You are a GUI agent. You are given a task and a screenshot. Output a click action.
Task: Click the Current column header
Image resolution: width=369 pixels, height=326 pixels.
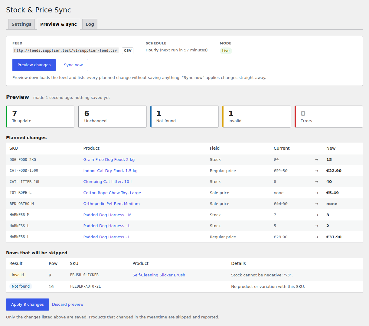coord(282,148)
